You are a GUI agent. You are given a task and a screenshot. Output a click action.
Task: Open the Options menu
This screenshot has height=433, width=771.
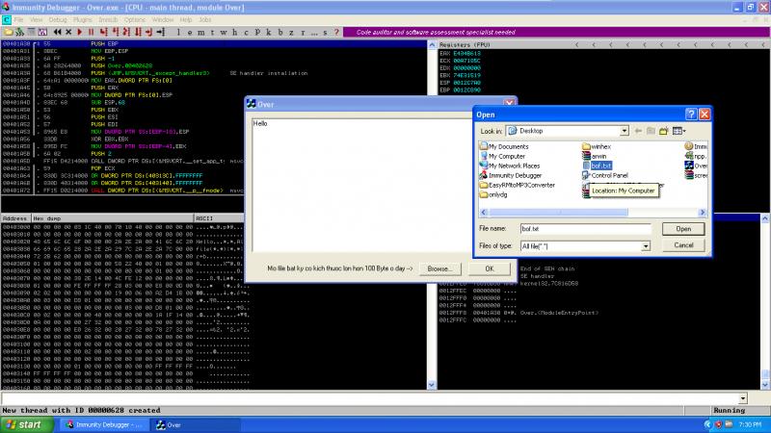(x=134, y=19)
